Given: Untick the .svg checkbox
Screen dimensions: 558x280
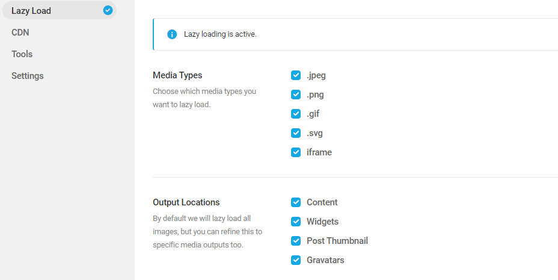Looking at the screenshot, I should (296, 133).
